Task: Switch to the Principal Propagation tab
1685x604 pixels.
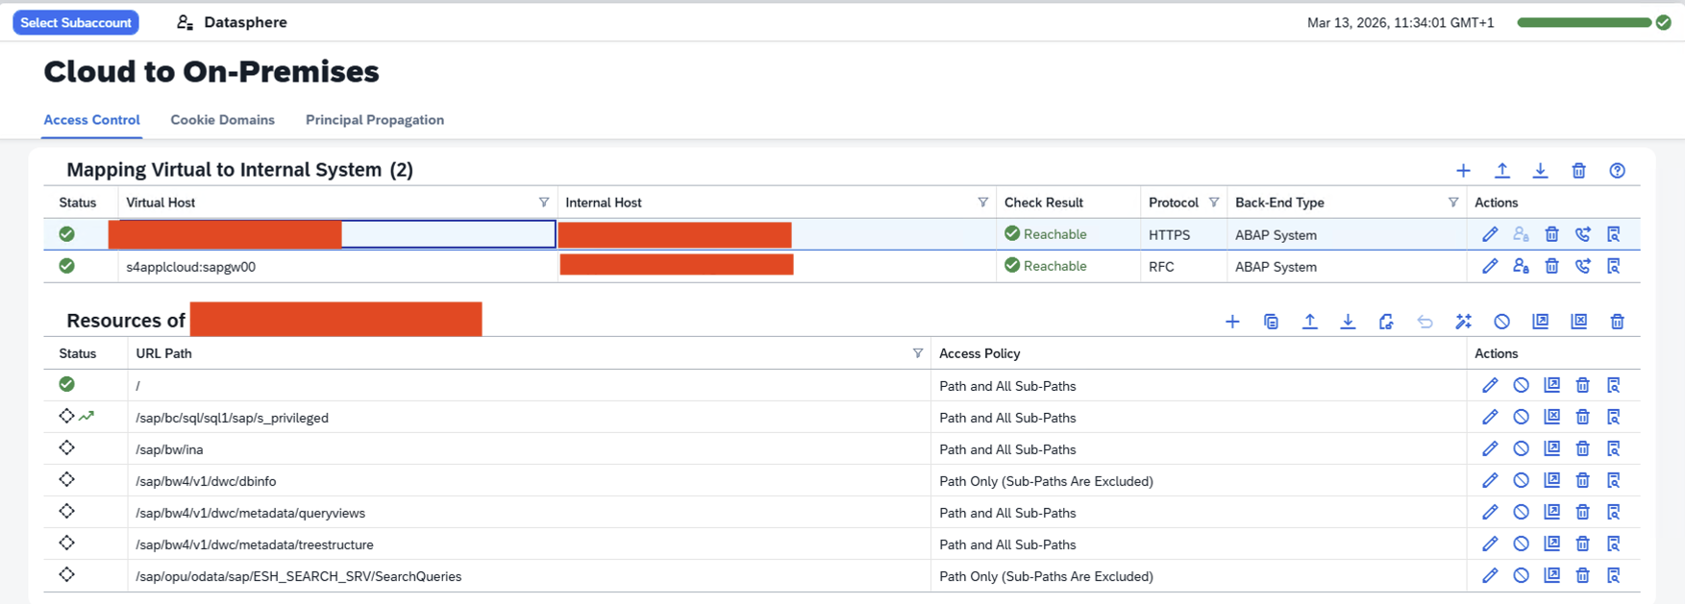Action: [x=374, y=120]
